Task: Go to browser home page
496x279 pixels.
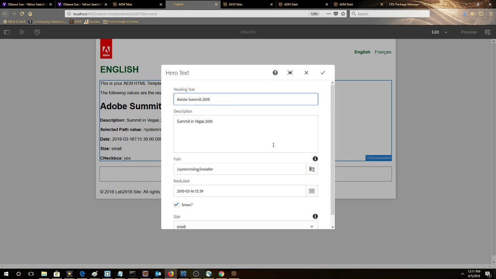Action: 30,14
